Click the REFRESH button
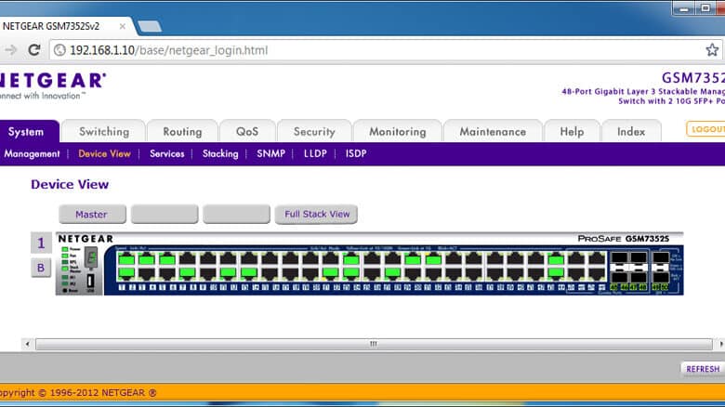Viewport: 725px width, 407px height. coord(703,369)
